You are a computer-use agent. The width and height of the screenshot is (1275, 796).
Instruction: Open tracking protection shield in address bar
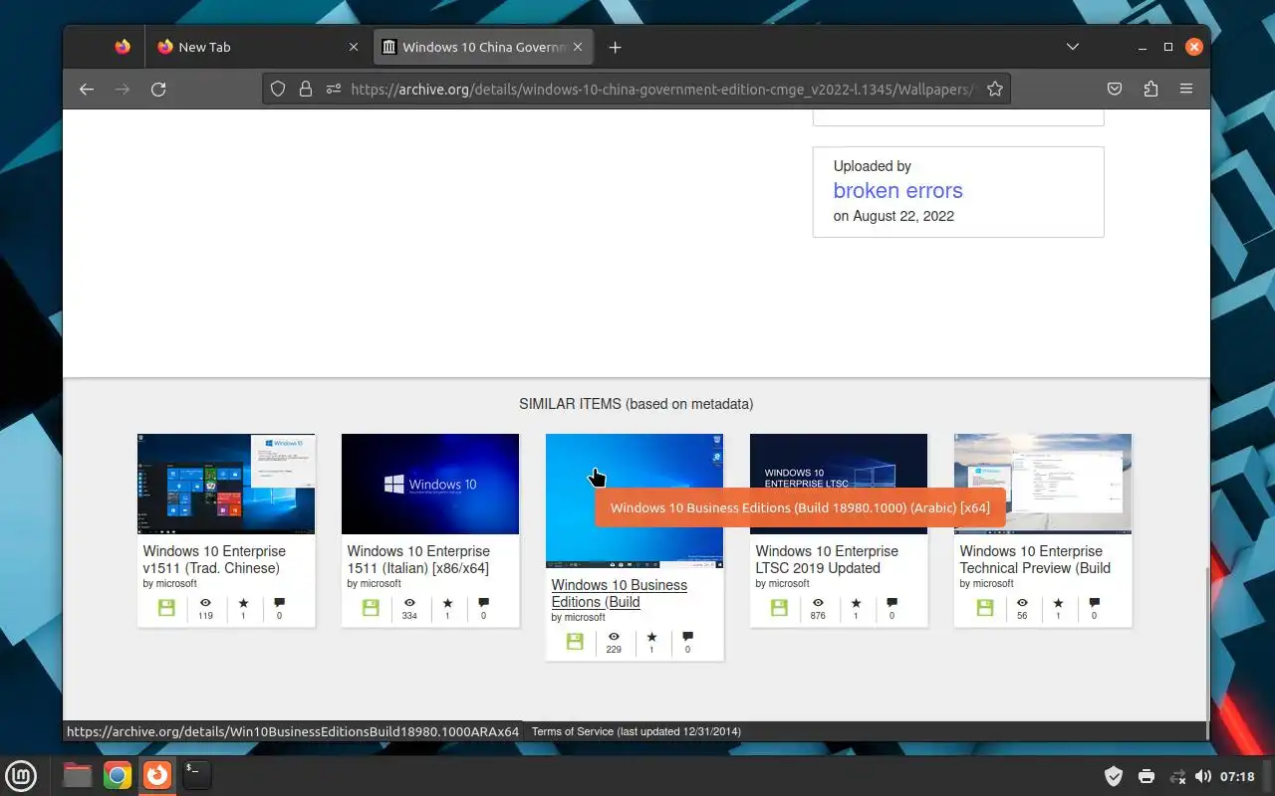tap(279, 89)
